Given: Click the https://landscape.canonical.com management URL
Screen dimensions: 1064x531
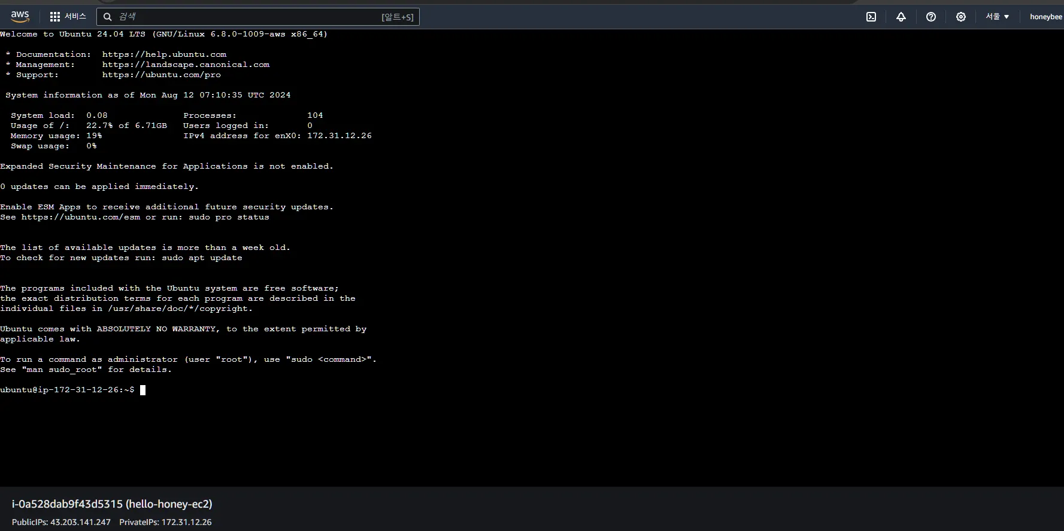Looking at the screenshot, I should [186, 65].
